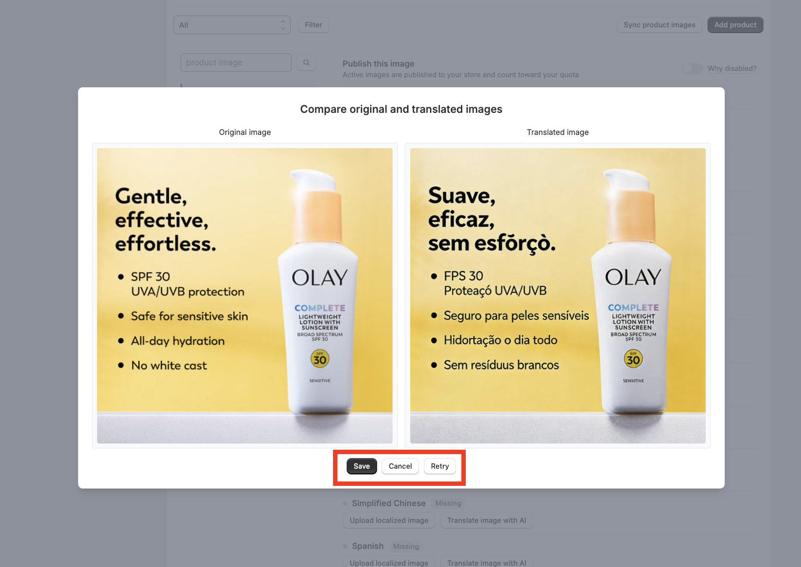The width and height of the screenshot is (801, 567).
Task: Cancel the image comparison dialog
Action: point(400,466)
